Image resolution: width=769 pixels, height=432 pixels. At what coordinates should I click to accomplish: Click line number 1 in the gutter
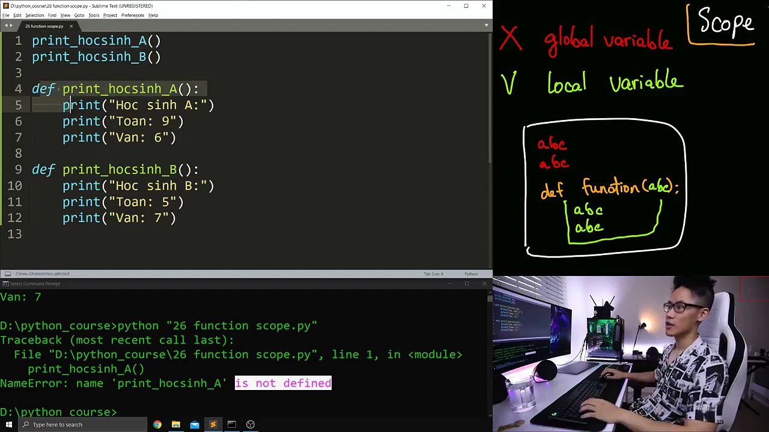tap(18, 40)
